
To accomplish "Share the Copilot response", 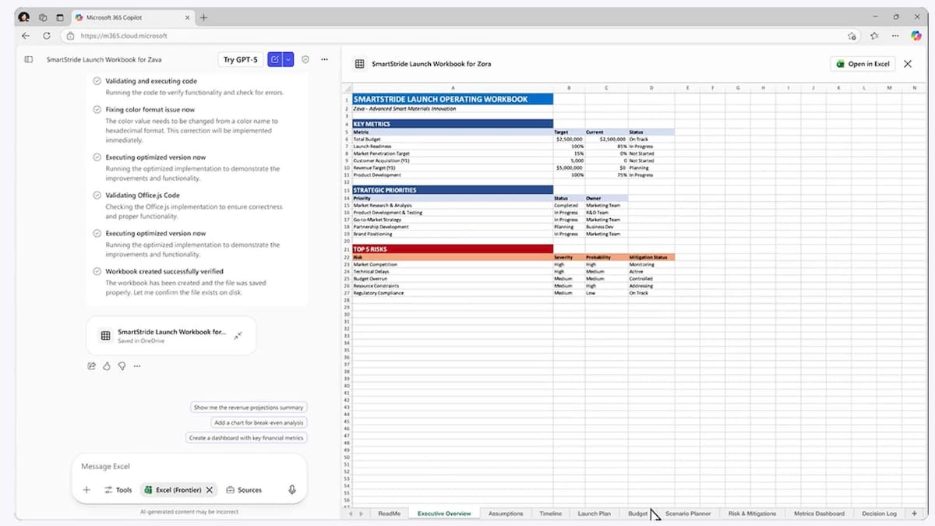I will pos(92,365).
